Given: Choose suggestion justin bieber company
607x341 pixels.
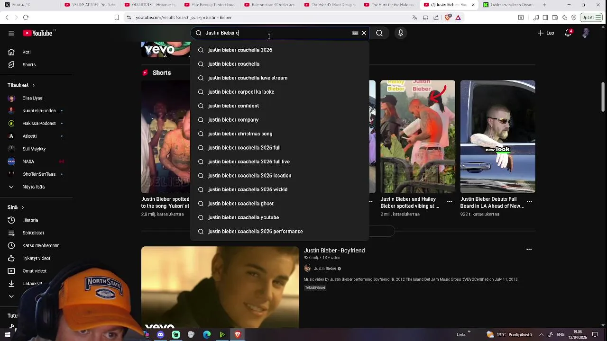Looking at the screenshot, I should pyautogui.click(x=280, y=120).
